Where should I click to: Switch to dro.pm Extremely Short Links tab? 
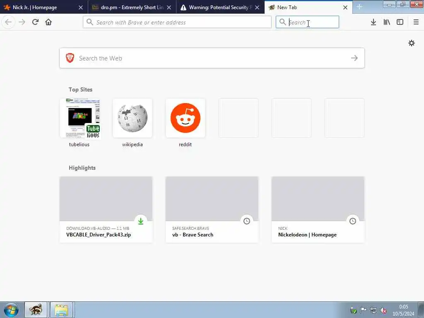[x=132, y=7]
